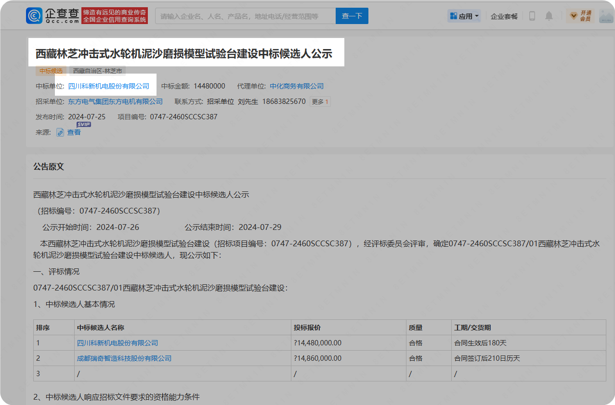
Task: Open the 成都瑞奇智造科技股份有限公司 table link
Action: tap(124, 358)
